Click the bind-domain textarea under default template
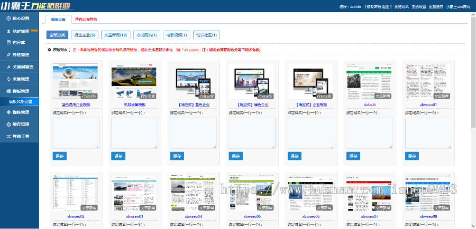The width and height of the screenshot is (476, 229). [x=369, y=133]
